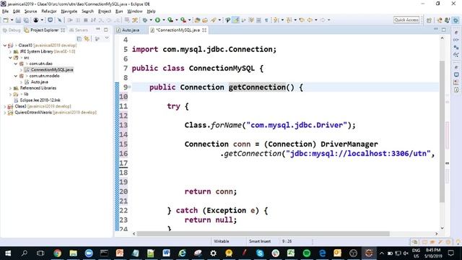
Task: Collapse the Clase10 project node
Action: (5, 45)
